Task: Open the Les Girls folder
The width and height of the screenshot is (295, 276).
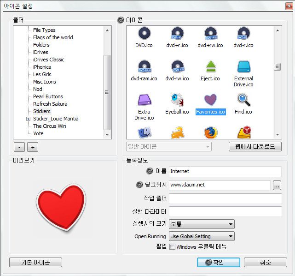Action: (42, 74)
